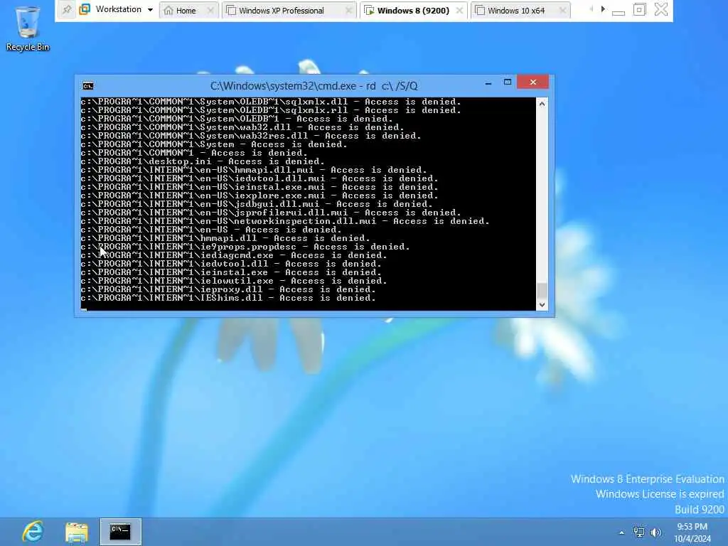The height and width of the screenshot is (546, 728).
Task: Show hidden system tray icons
Action: [x=621, y=532]
